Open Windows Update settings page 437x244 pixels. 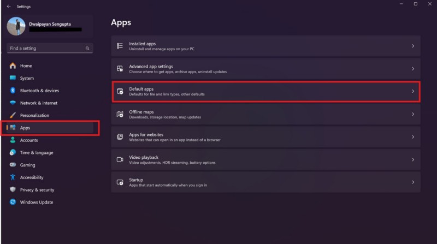36,202
